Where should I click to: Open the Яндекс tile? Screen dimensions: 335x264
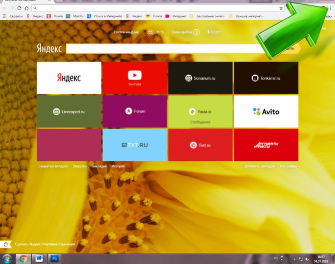click(x=69, y=78)
